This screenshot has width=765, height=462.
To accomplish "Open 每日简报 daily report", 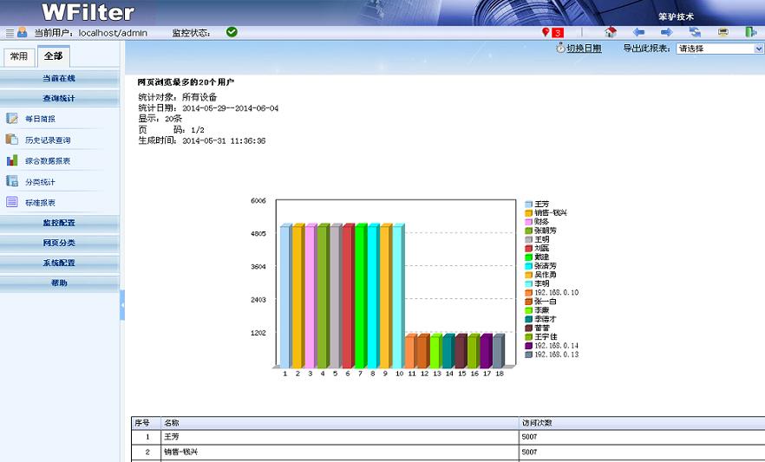I will click(40, 119).
